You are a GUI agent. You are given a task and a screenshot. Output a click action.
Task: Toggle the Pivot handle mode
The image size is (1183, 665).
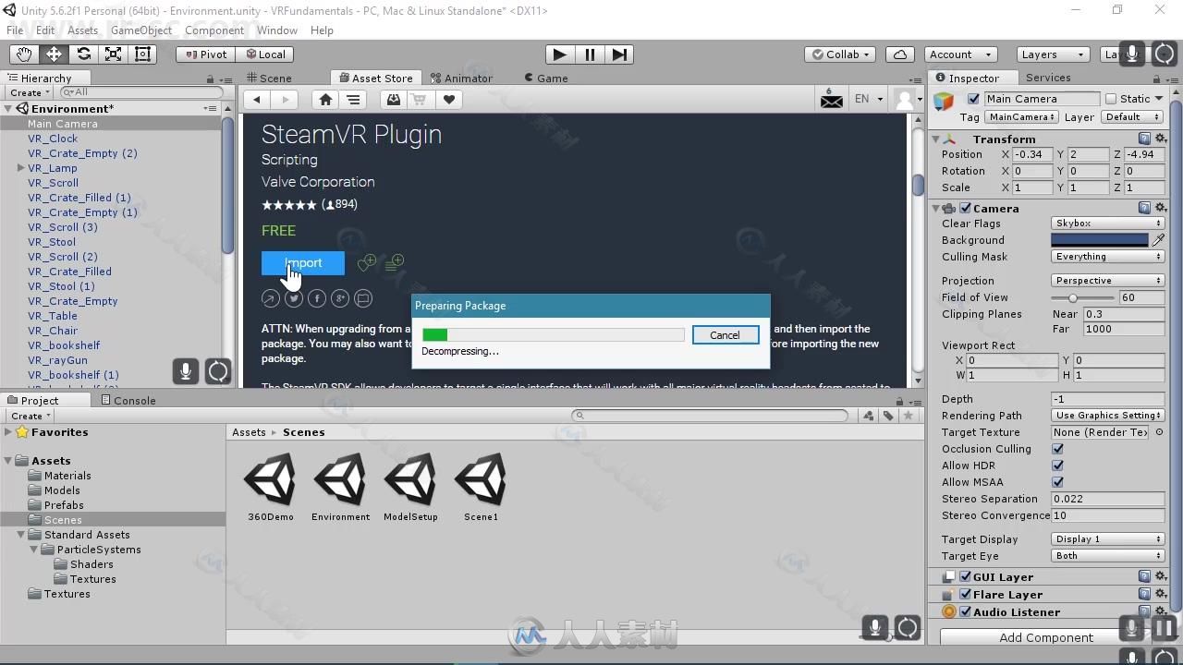point(205,54)
